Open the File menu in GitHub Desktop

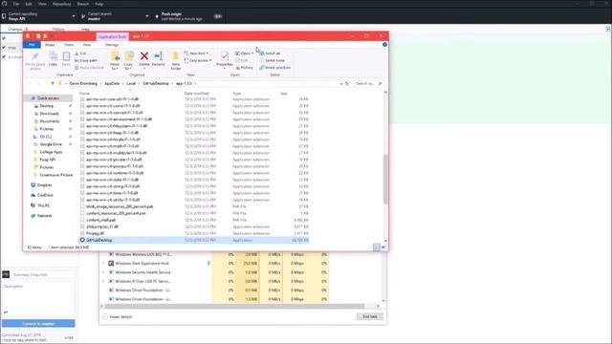coord(16,4)
